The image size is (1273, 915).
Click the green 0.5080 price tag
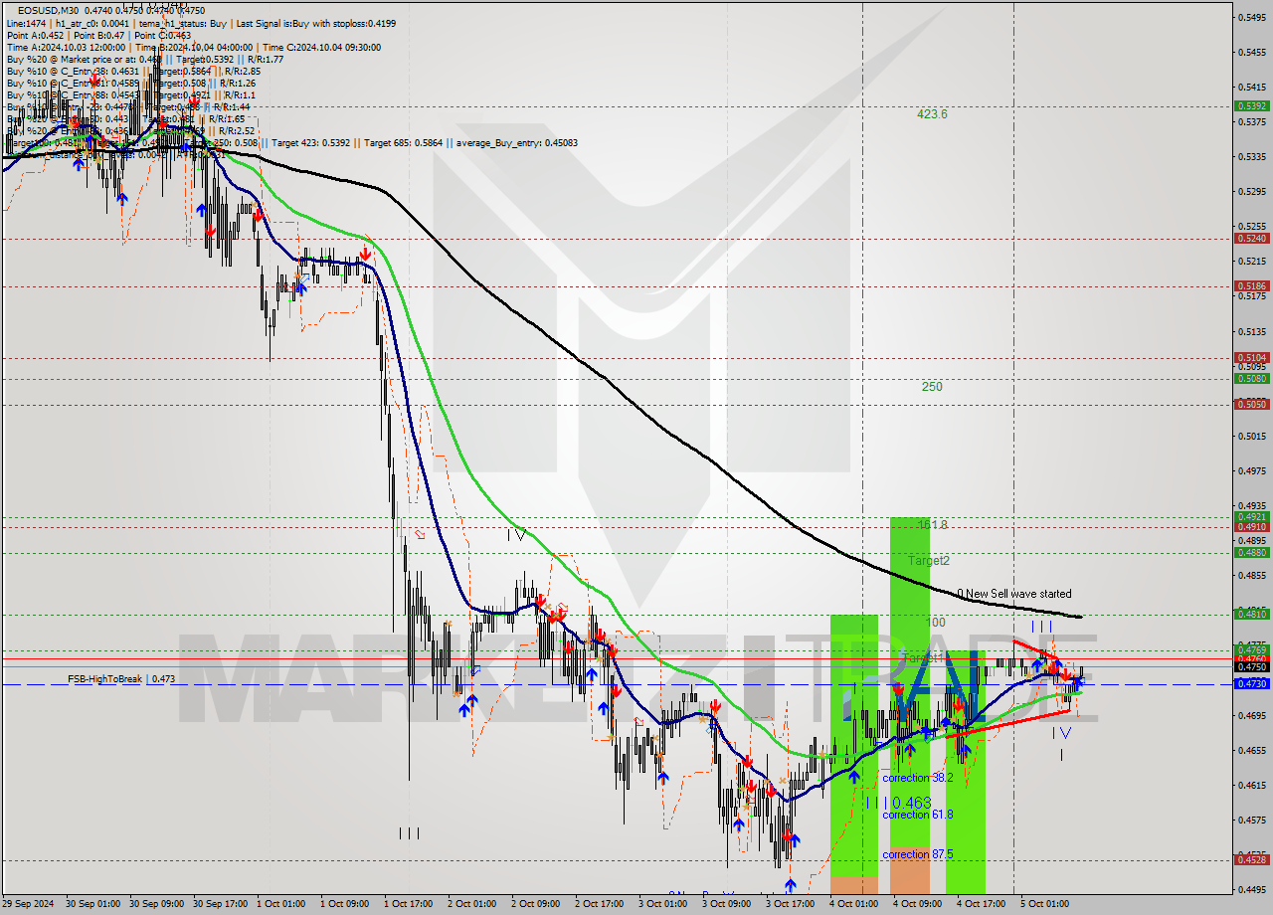click(x=1251, y=378)
